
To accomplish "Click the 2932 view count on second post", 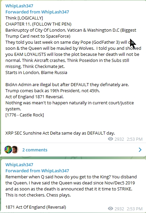I will click(119, 209).
